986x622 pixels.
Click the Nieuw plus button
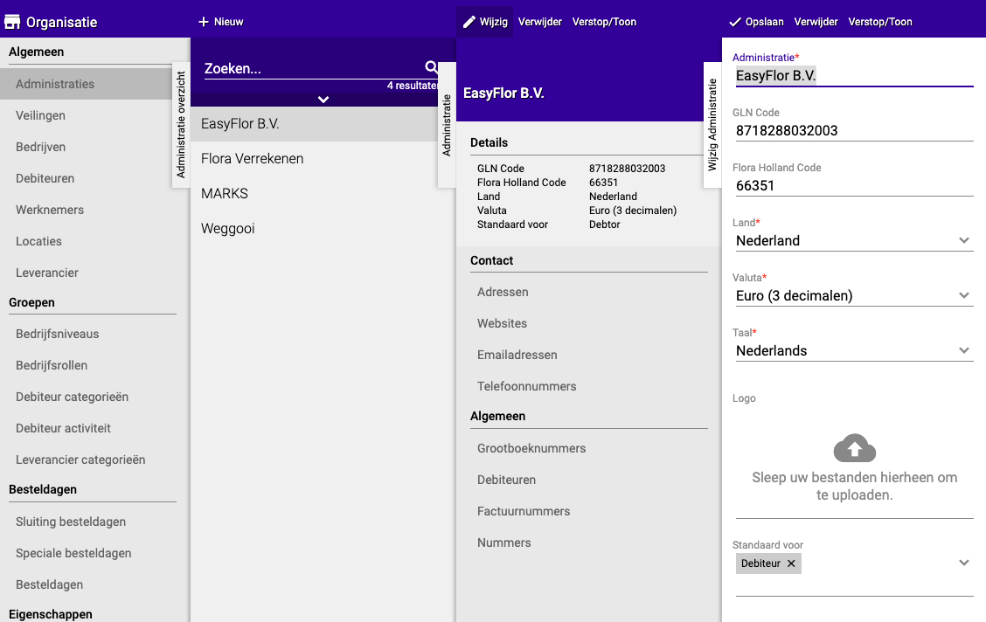pos(221,22)
